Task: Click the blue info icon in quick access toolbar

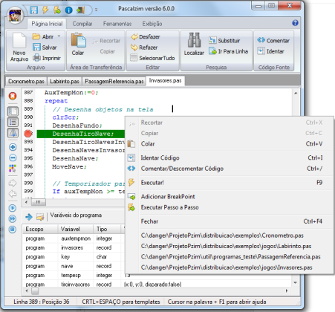Action: tap(68, 10)
